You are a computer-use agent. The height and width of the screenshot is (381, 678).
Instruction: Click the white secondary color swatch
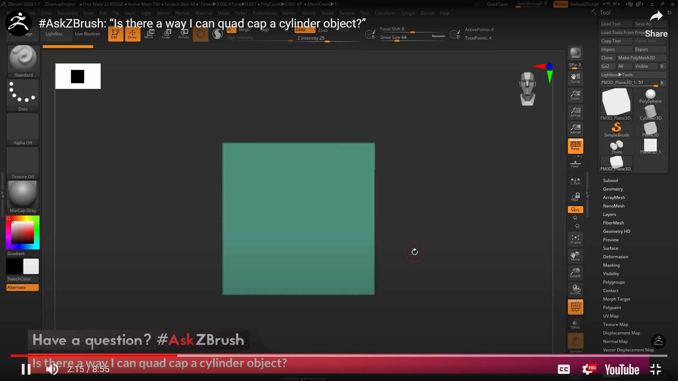[x=31, y=266]
